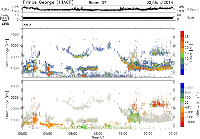
Task: Click the solid line sample under N.Sky
Action: [x=5, y=12]
